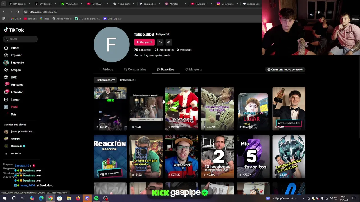
Task: Open the 23 Seguidores list
Action: coord(164,50)
